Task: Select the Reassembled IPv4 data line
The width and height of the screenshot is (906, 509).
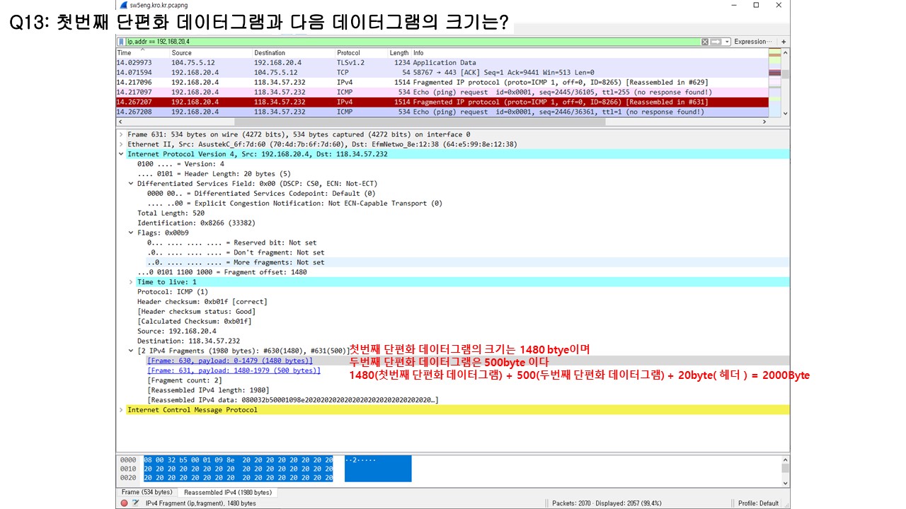Action: [293, 400]
